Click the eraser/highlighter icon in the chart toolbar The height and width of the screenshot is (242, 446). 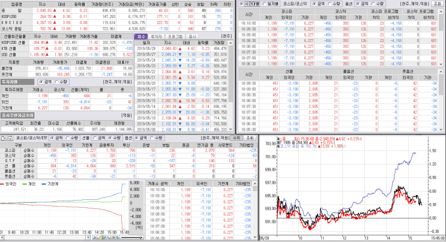click(104, 237)
